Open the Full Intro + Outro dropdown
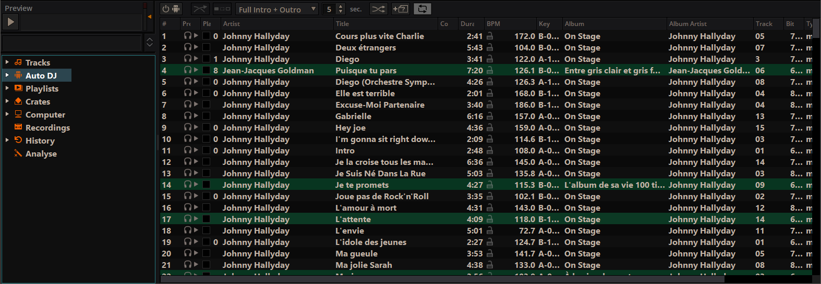This screenshot has width=821, height=284. [276, 9]
